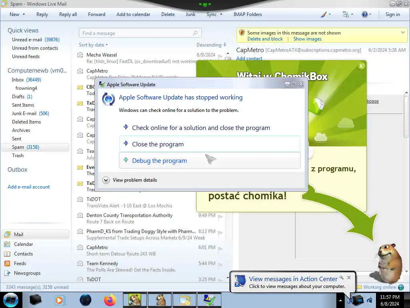Open the Help icon dropdown arrow
The height and width of the screenshot is (308, 410).
coord(370,14)
